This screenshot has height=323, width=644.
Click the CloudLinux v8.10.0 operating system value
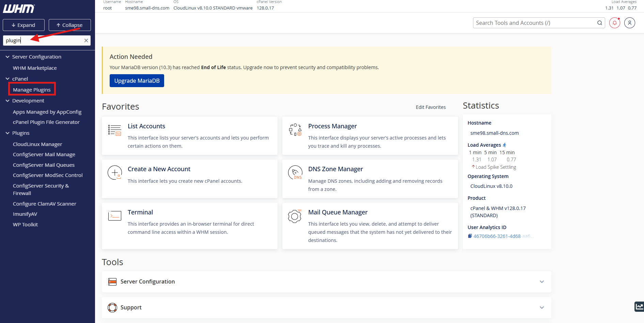[x=491, y=186]
